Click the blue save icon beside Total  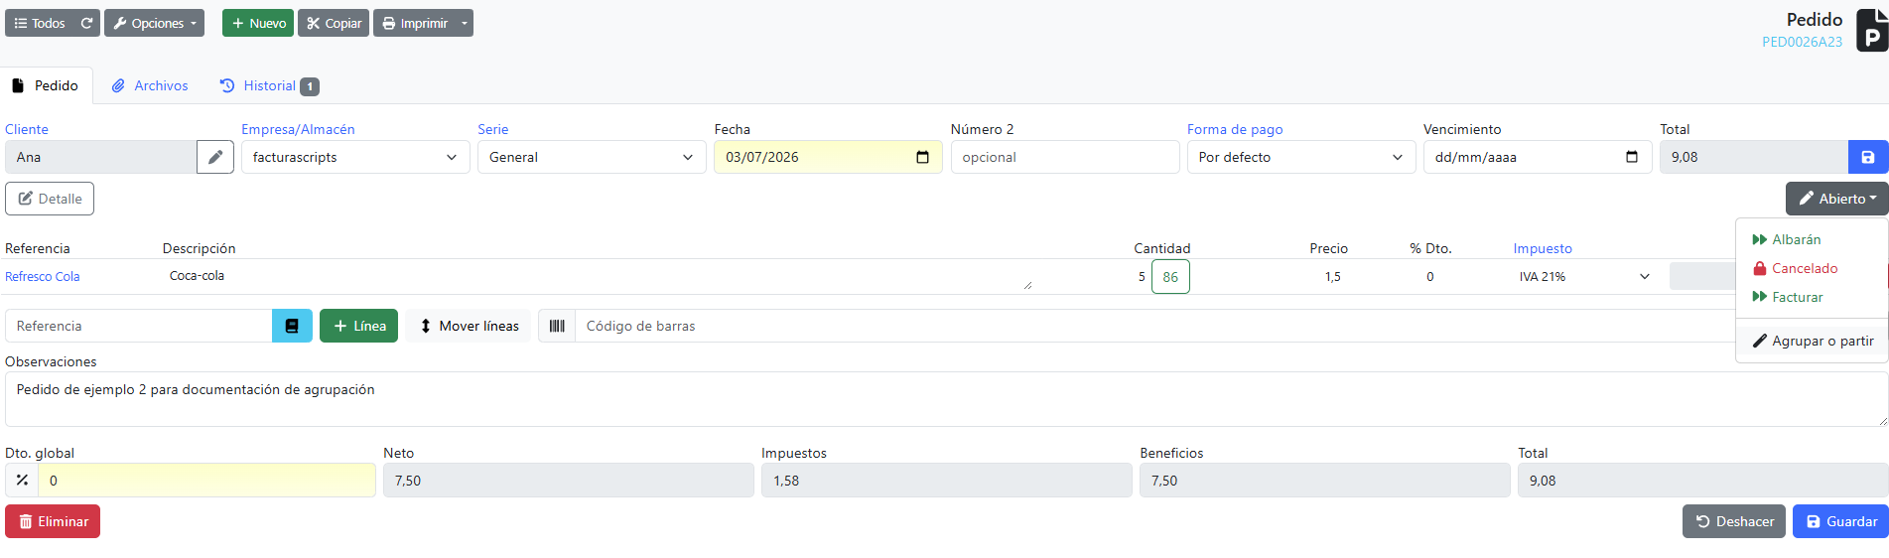[x=1867, y=157]
